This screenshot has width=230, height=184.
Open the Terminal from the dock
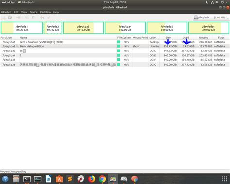coord(27,179)
